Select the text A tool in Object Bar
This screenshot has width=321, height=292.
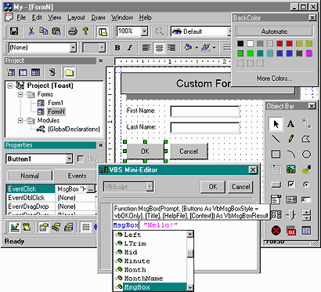click(290, 124)
